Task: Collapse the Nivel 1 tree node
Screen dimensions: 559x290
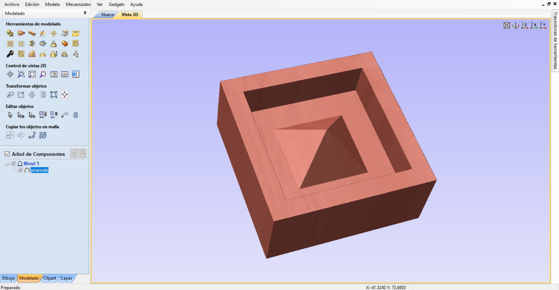Action: coord(7,164)
